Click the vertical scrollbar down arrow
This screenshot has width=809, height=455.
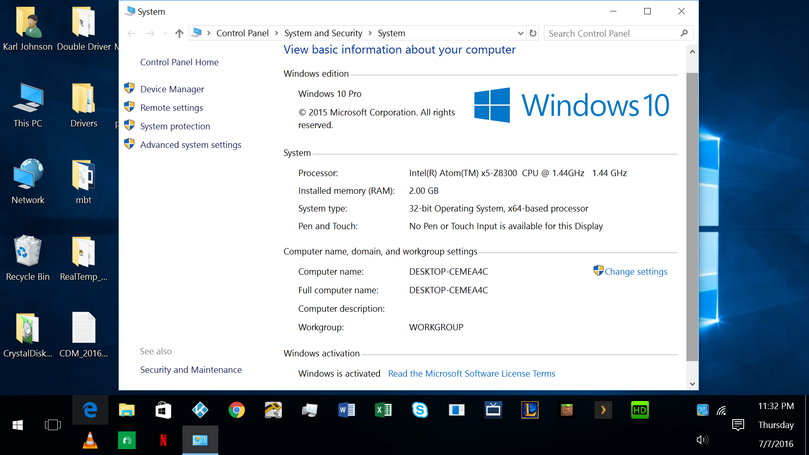(x=692, y=384)
